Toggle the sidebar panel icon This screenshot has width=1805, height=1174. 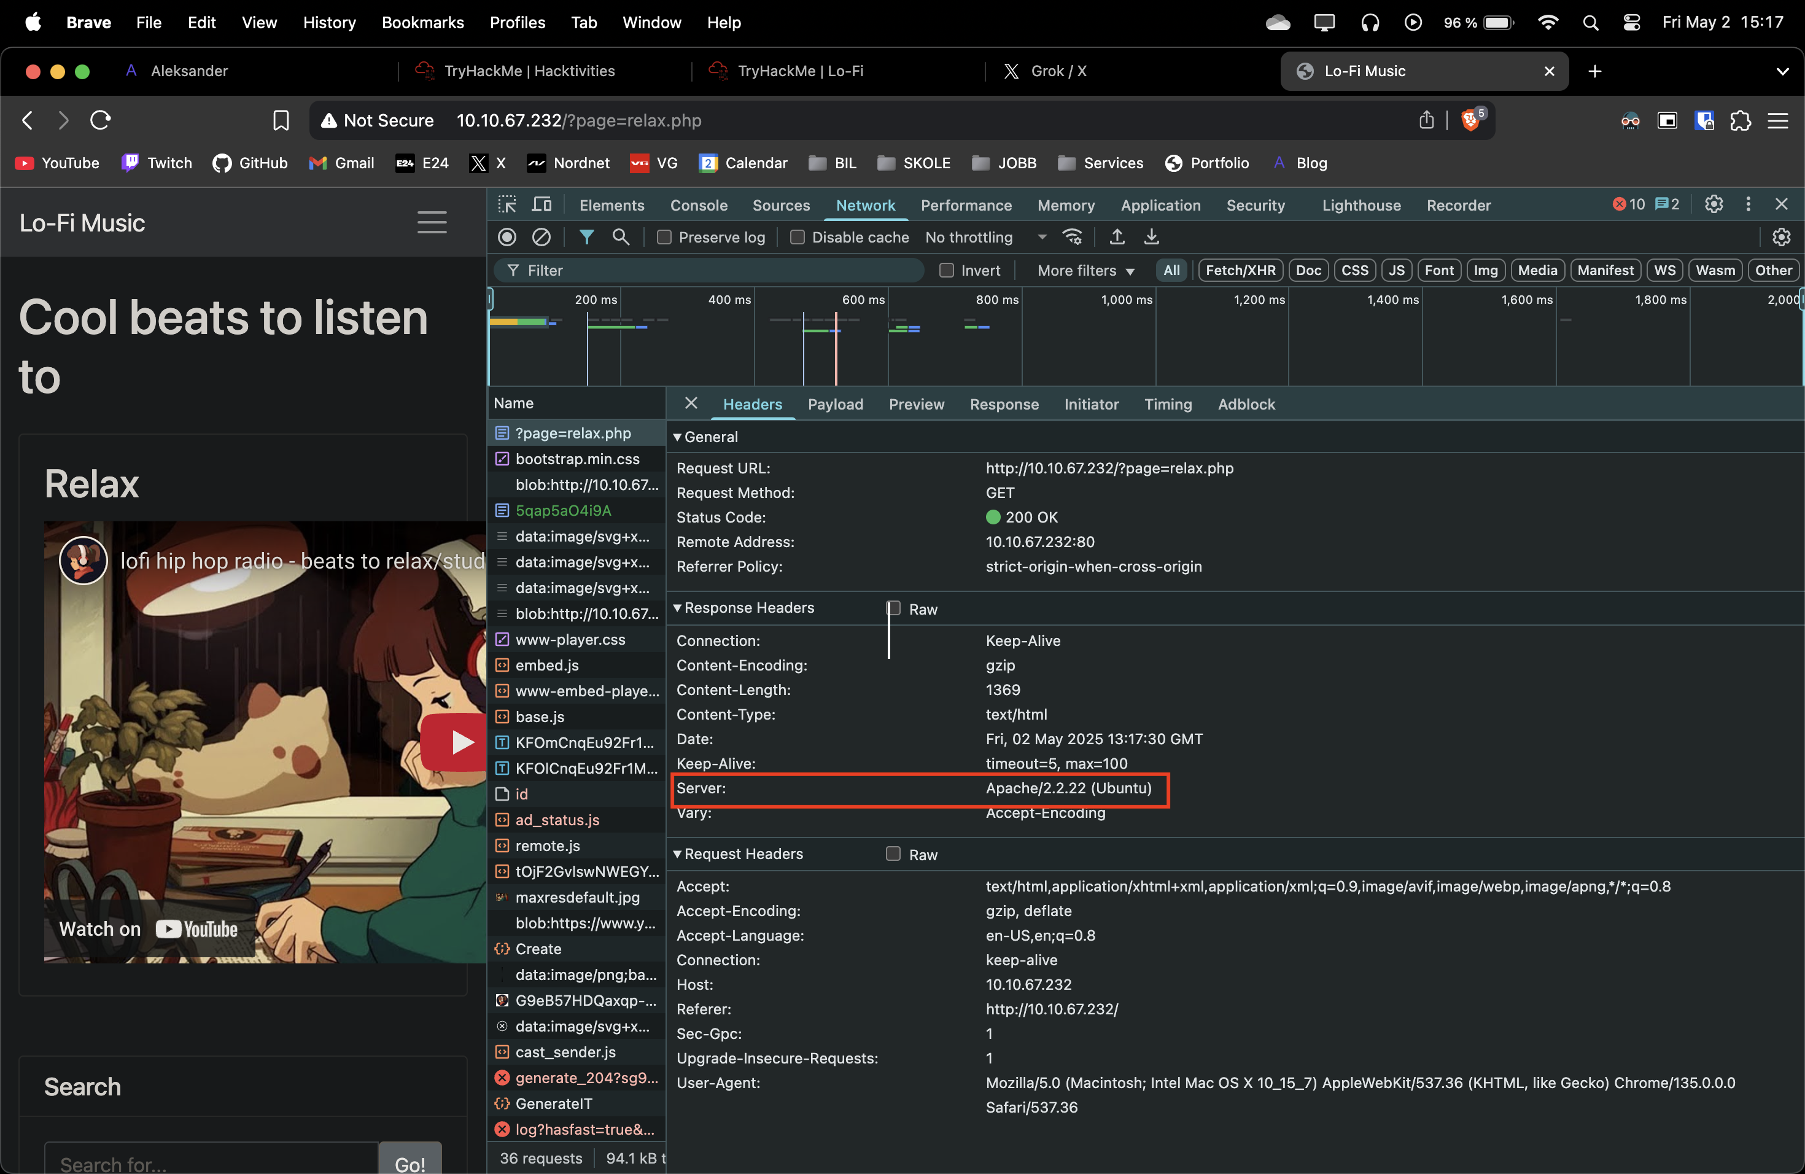pos(1667,120)
